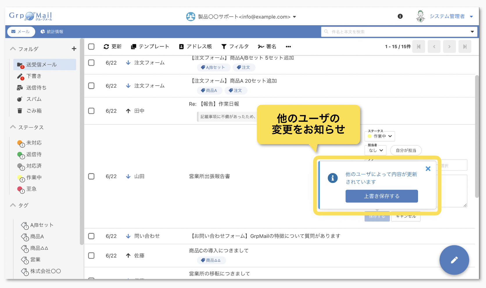Switch to the メール tab
This screenshot has width=486, height=288.
point(21,32)
